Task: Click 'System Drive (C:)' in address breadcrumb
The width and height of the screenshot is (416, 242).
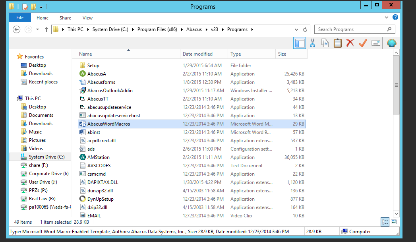Action: point(110,29)
